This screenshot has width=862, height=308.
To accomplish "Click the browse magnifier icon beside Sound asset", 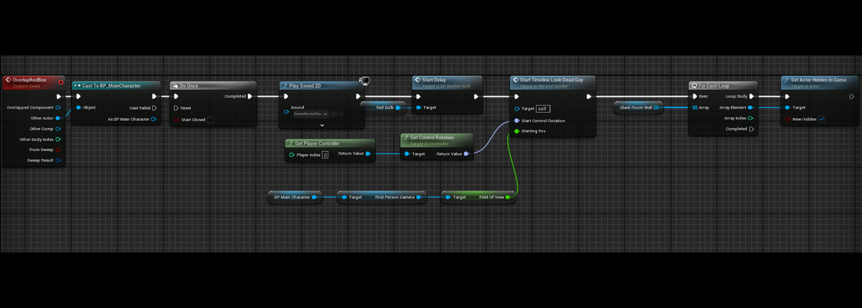I will [x=340, y=114].
